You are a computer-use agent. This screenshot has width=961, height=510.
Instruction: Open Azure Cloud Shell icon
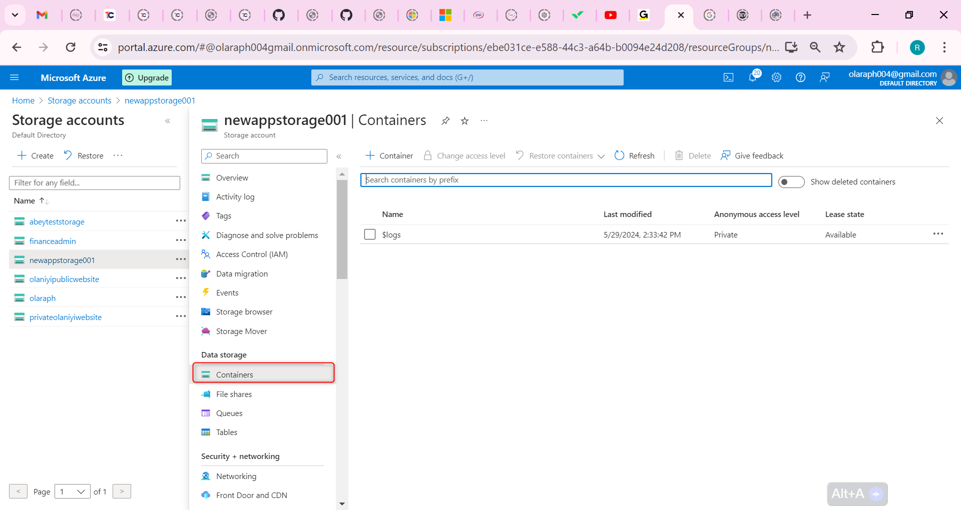click(x=728, y=77)
